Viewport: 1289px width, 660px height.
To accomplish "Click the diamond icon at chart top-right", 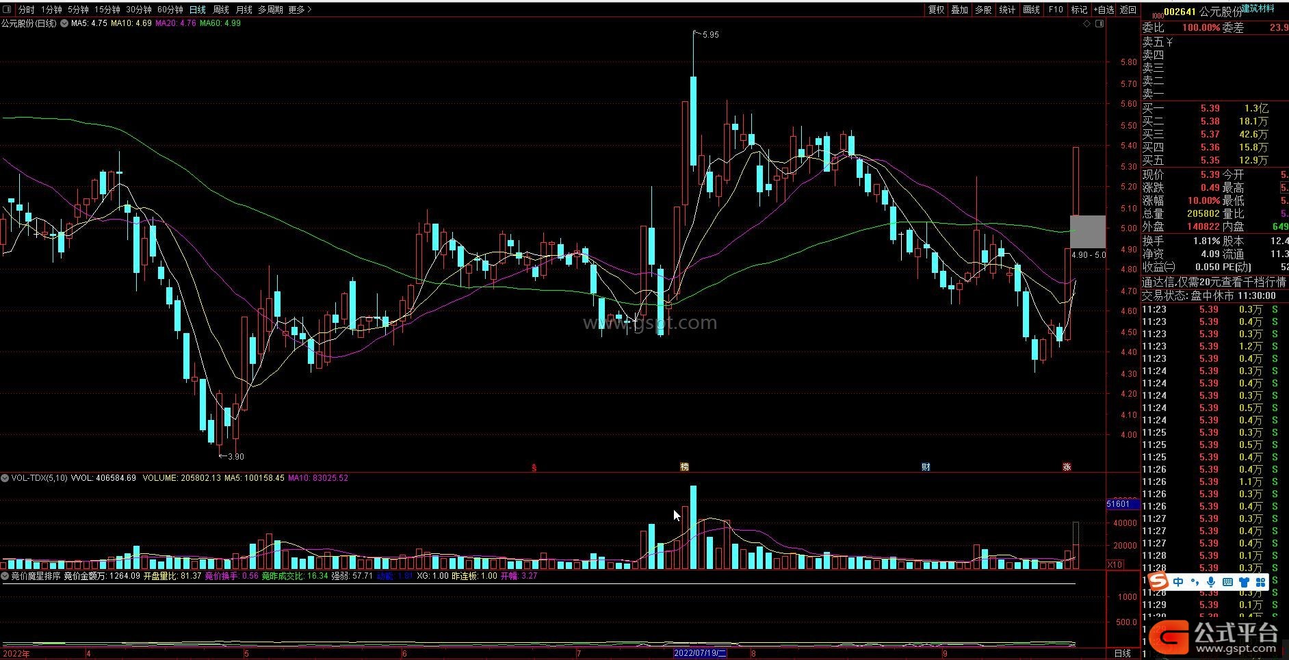I will [x=1086, y=24].
